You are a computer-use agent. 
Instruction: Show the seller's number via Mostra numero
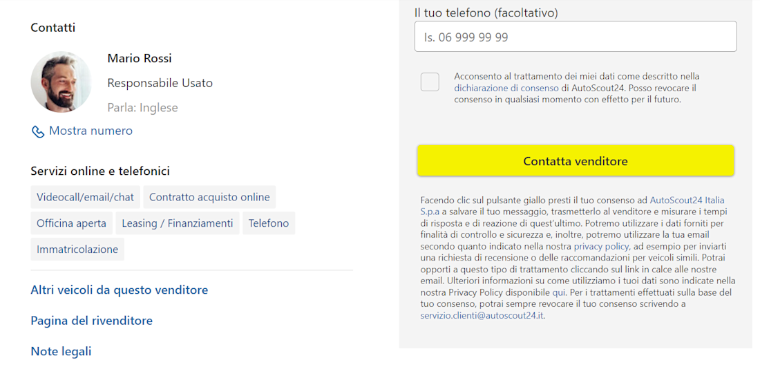[91, 131]
